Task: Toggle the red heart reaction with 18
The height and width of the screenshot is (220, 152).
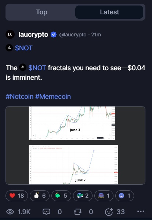Action: point(17,196)
